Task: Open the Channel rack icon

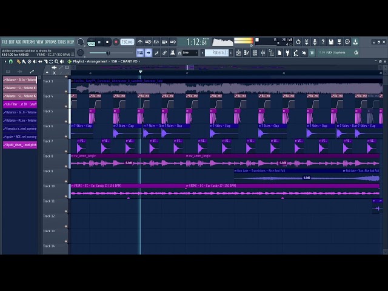Action: [255, 53]
